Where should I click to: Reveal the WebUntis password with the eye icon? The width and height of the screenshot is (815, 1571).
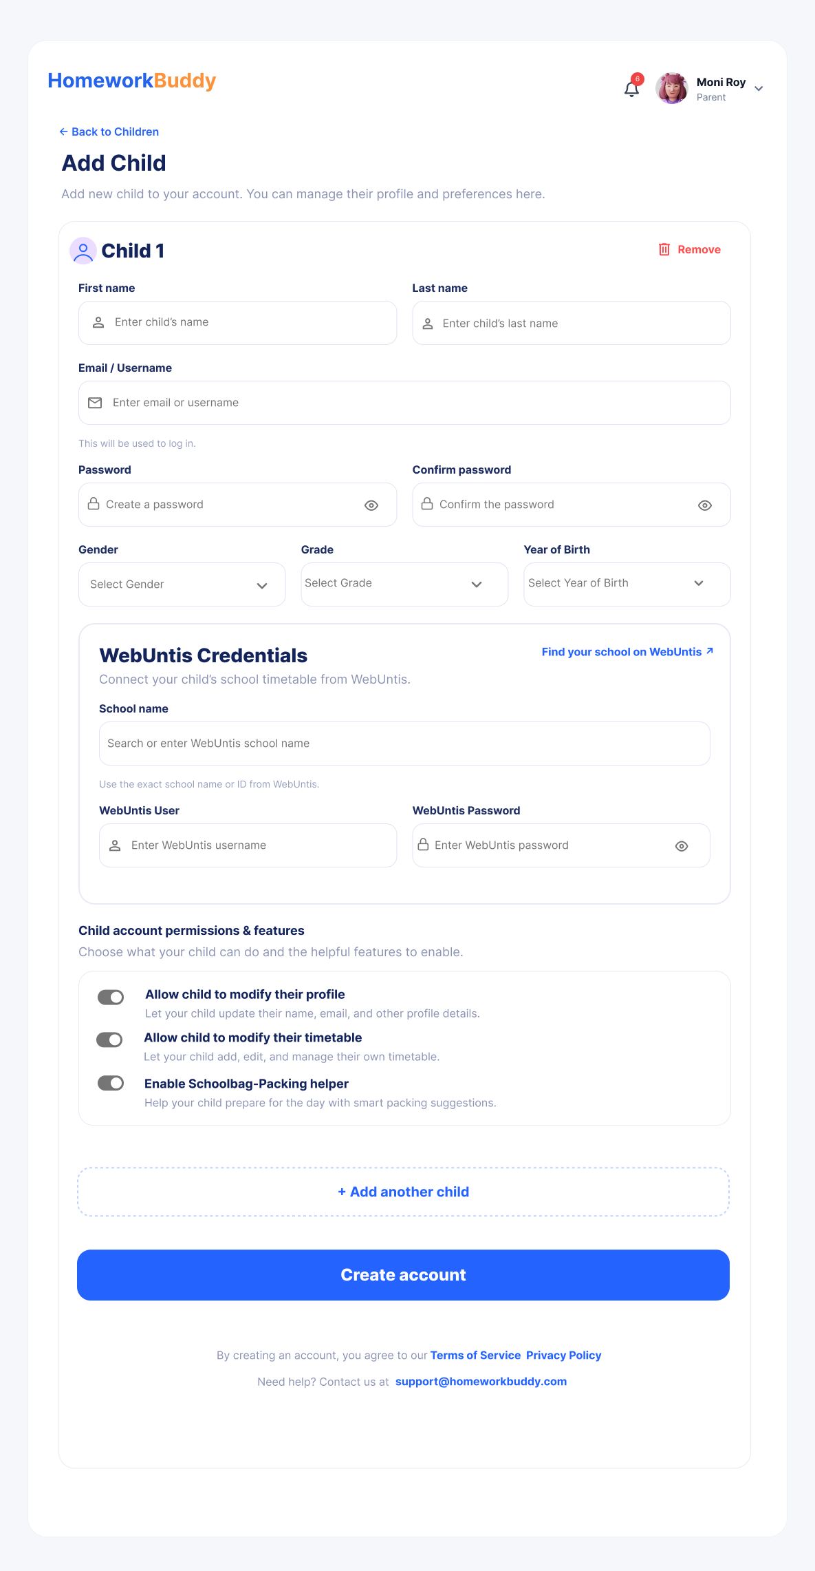pos(682,846)
